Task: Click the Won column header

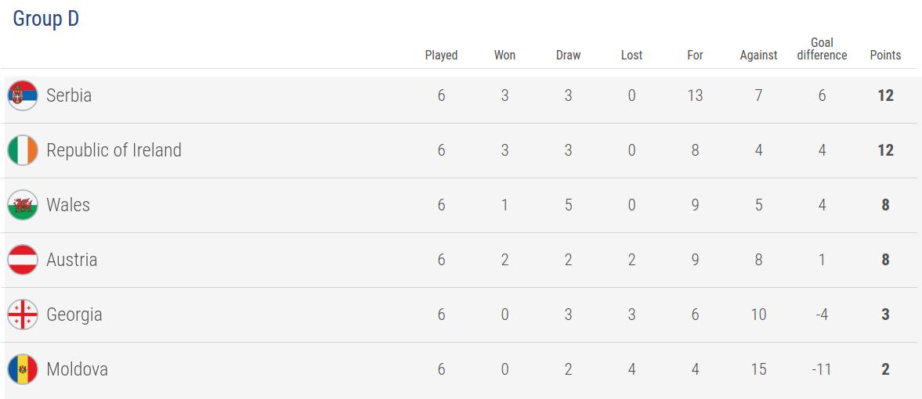Action: pyautogui.click(x=504, y=56)
